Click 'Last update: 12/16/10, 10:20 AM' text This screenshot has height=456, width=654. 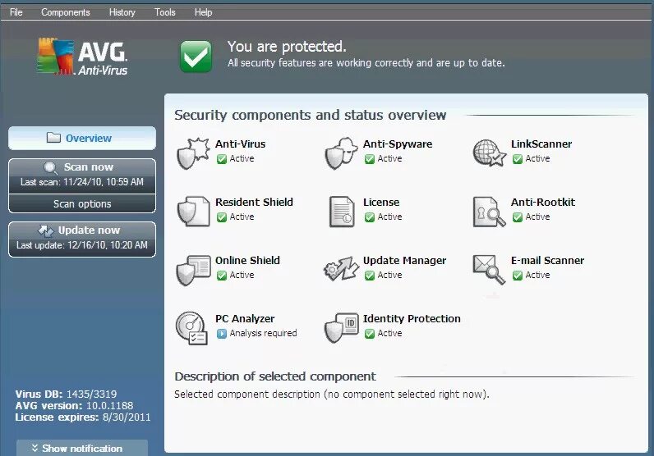pos(82,245)
